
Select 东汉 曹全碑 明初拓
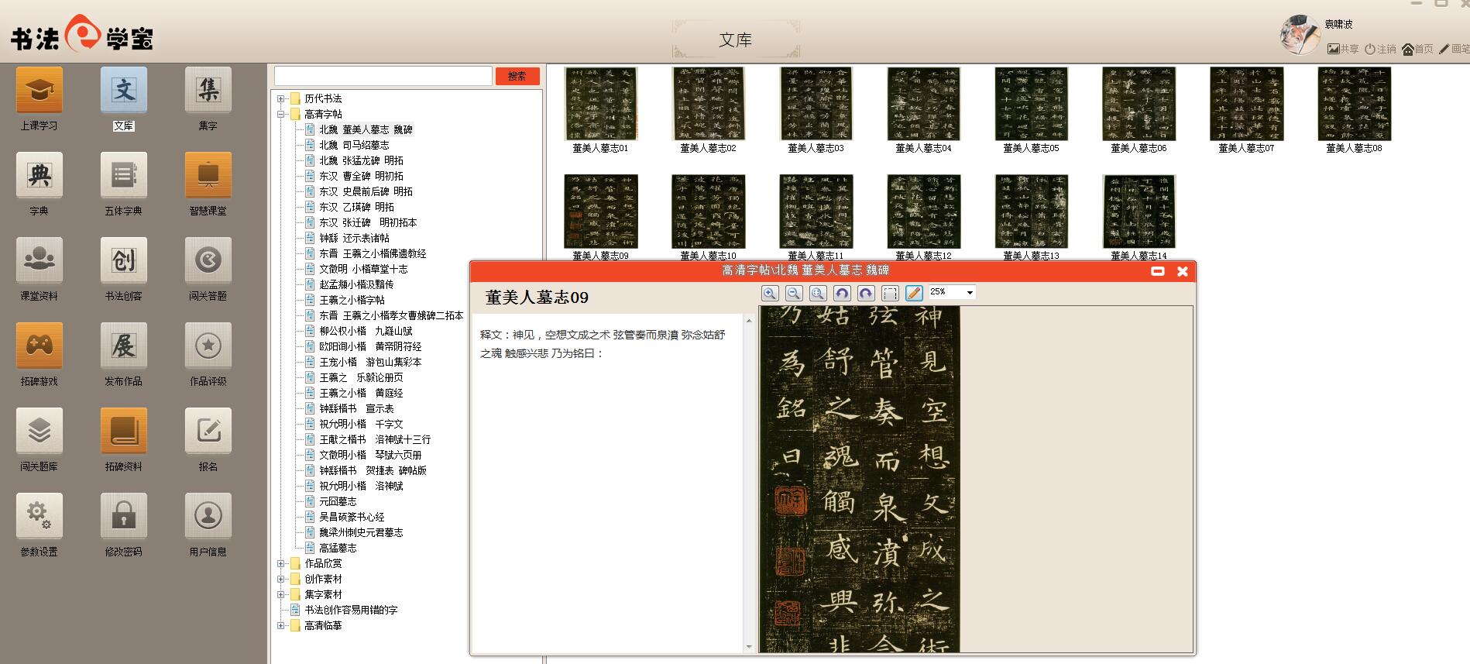361,176
